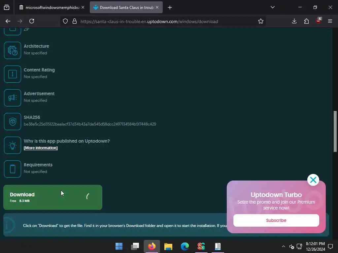This screenshot has height=253, width=338.
Task: View site security padlock info
Action: click(x=75, y=21)
